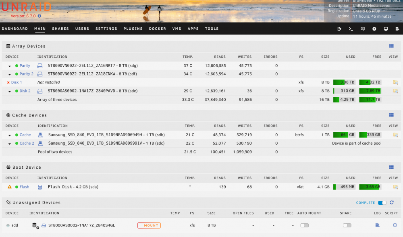The height and width of the screenshot is (237, 403).
Task: Click the info monitor icon in the navigation bar
Action: 386,29
